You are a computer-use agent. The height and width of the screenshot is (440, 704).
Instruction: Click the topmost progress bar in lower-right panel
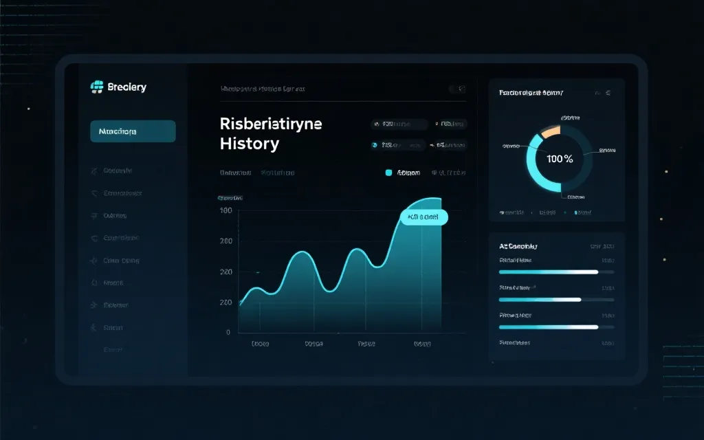[548, 272]
